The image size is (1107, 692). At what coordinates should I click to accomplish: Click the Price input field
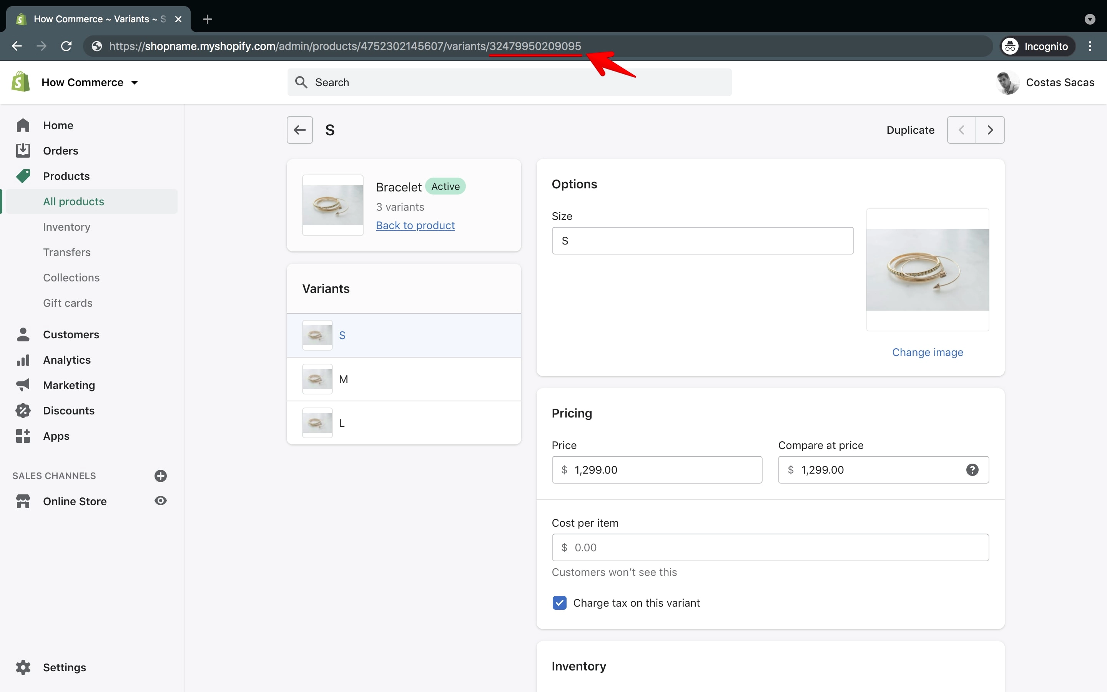coord(657,469)
